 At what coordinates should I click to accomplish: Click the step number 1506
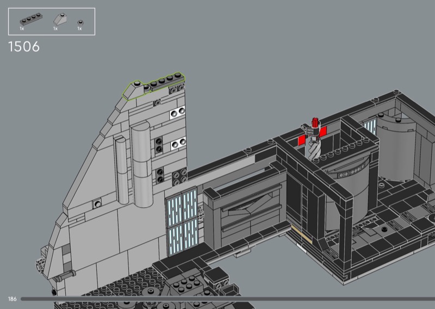[24, 47]
